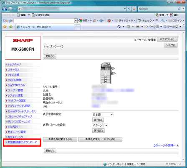The image size is (187, 168).
Task: Open the Favorites star icon
Action: (x=5, y=27)
